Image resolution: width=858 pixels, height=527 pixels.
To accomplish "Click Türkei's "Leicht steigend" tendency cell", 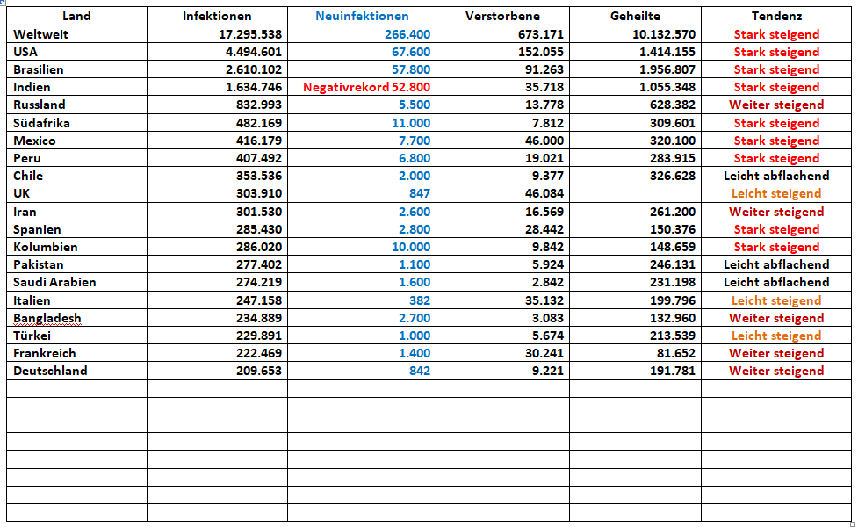I will 776,336.
